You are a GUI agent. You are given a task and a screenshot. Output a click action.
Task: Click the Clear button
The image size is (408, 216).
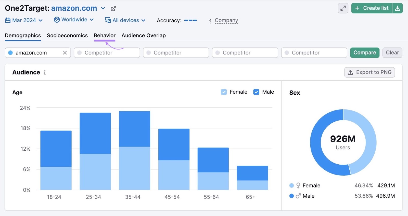[392, 53]
